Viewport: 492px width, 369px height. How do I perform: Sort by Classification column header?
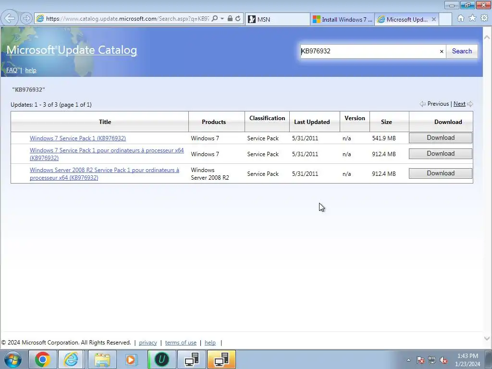click(267, 118)
